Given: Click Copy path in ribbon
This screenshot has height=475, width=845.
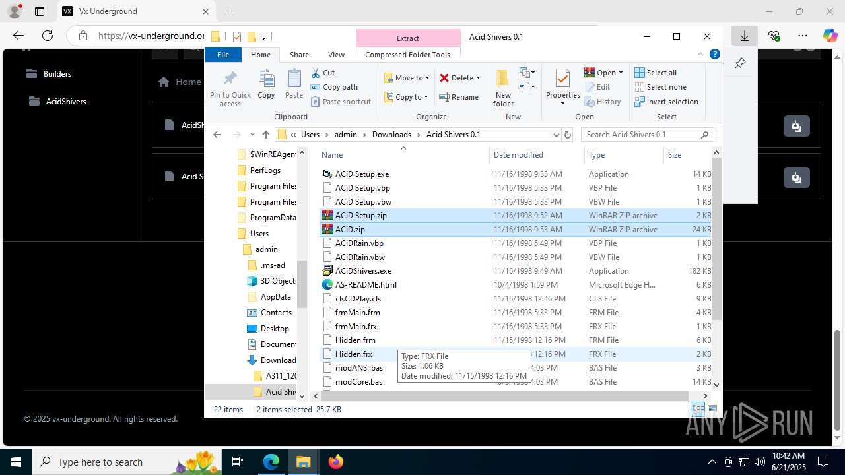Looking at the screenshot, I should coord(334,87).
